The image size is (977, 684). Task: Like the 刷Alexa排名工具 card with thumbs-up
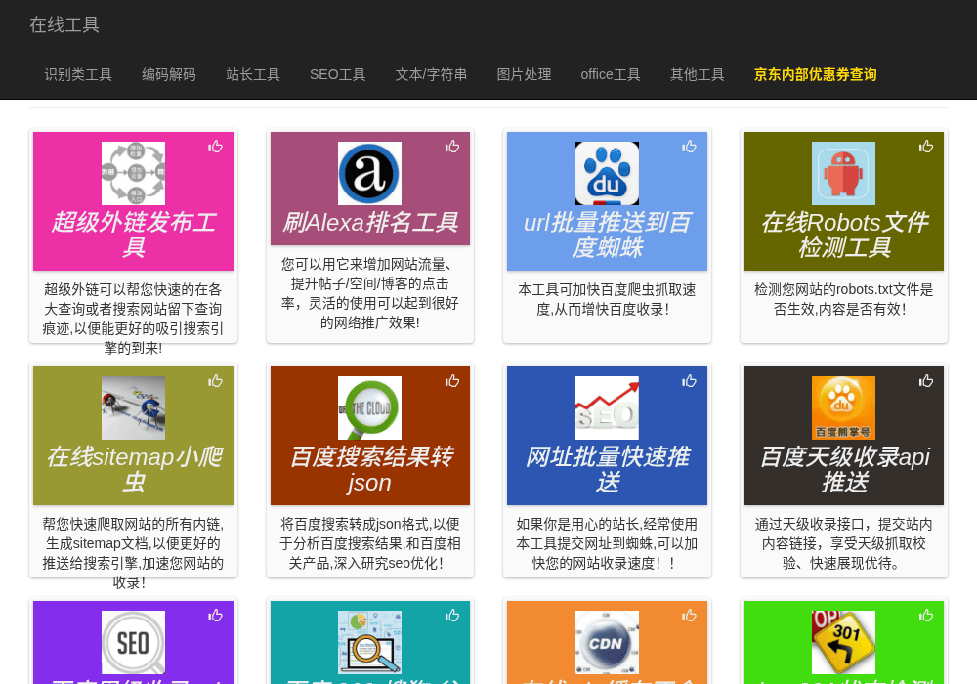pos(451,147)
